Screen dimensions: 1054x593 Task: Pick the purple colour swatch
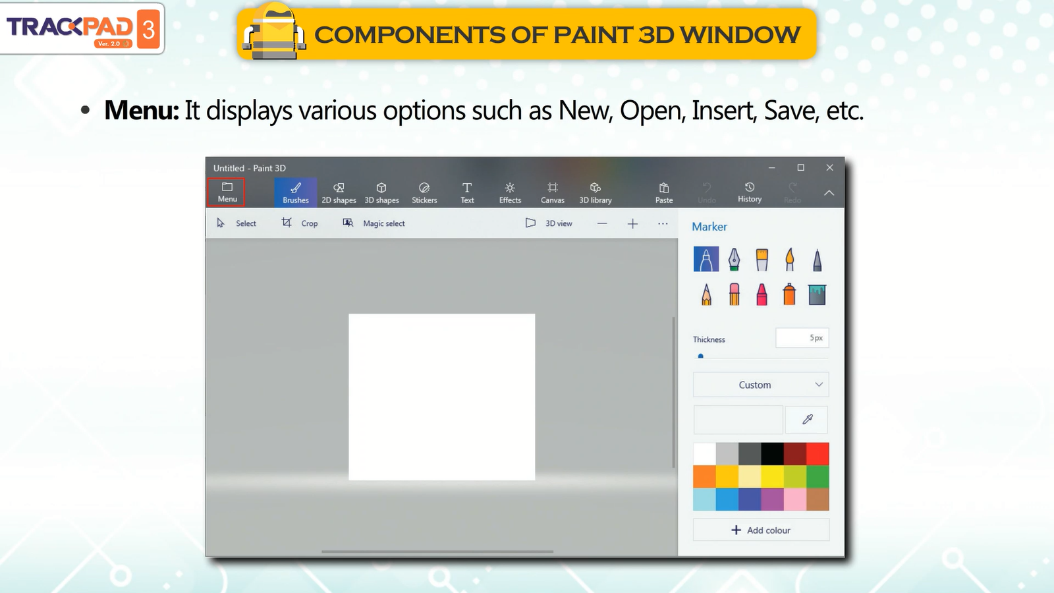772,499
